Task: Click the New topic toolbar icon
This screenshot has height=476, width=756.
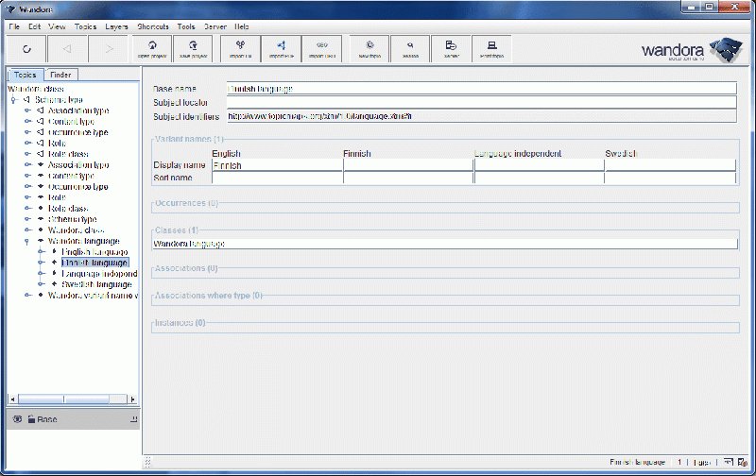Action: 369,47
